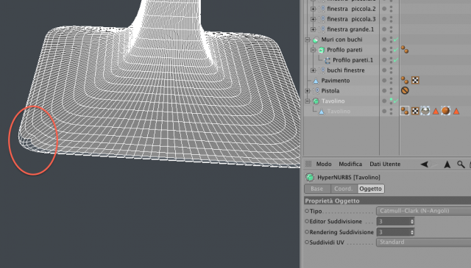Screen dimensions: 471x268
Task: Click the up arrow in attribute manager
Action: coord(447,164)
